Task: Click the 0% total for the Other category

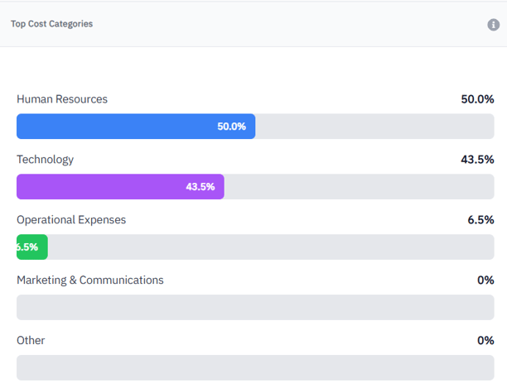Action: point(485,341)
